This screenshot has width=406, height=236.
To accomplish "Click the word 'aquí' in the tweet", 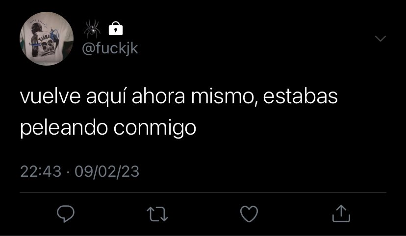I will coord(106,98).
